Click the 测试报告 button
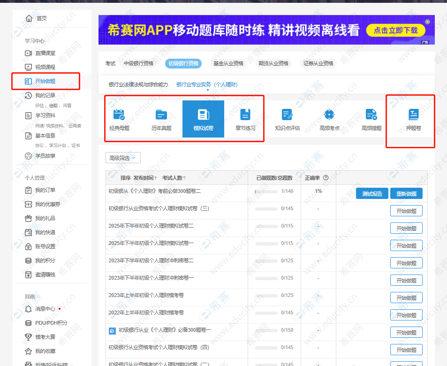This screenshot has height=366, width=447. click(372, 194)
